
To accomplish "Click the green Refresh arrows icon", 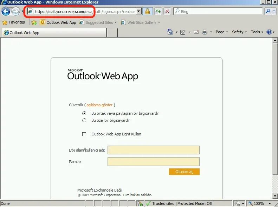I will (x=158, y=12).
